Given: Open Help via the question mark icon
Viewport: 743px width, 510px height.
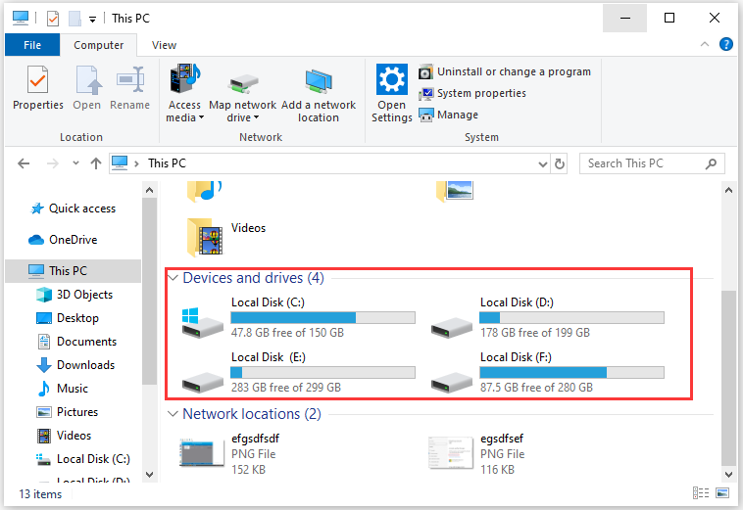Looking at the screenshot, I should pyautogui.click(x=726, y=44).
